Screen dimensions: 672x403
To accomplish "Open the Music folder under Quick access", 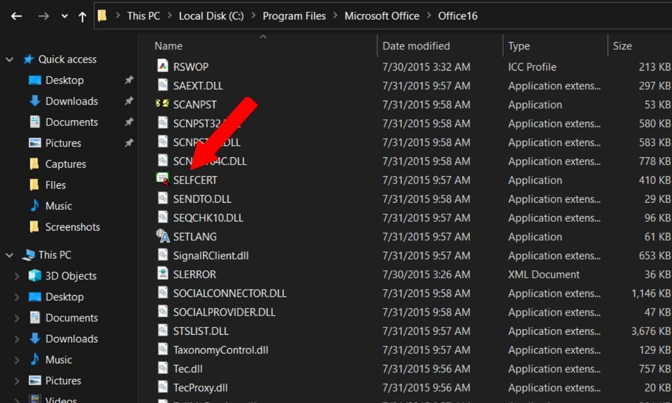I will point(58,206).
